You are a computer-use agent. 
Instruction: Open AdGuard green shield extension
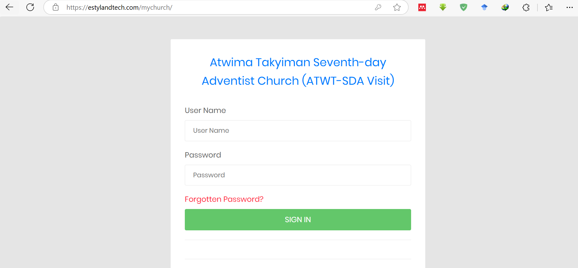coord(464,7)
